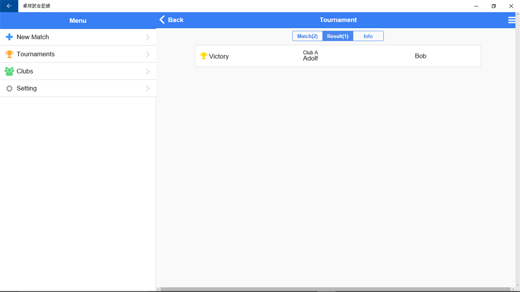Click the green people Clubs icon
Viewport: 520px width, 292px height.
(x=9, y=71)
